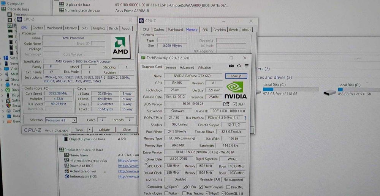Click the Multimedia speaker icon in the tree
This screenshot has width=380, height=196.
tap(8, 74)
